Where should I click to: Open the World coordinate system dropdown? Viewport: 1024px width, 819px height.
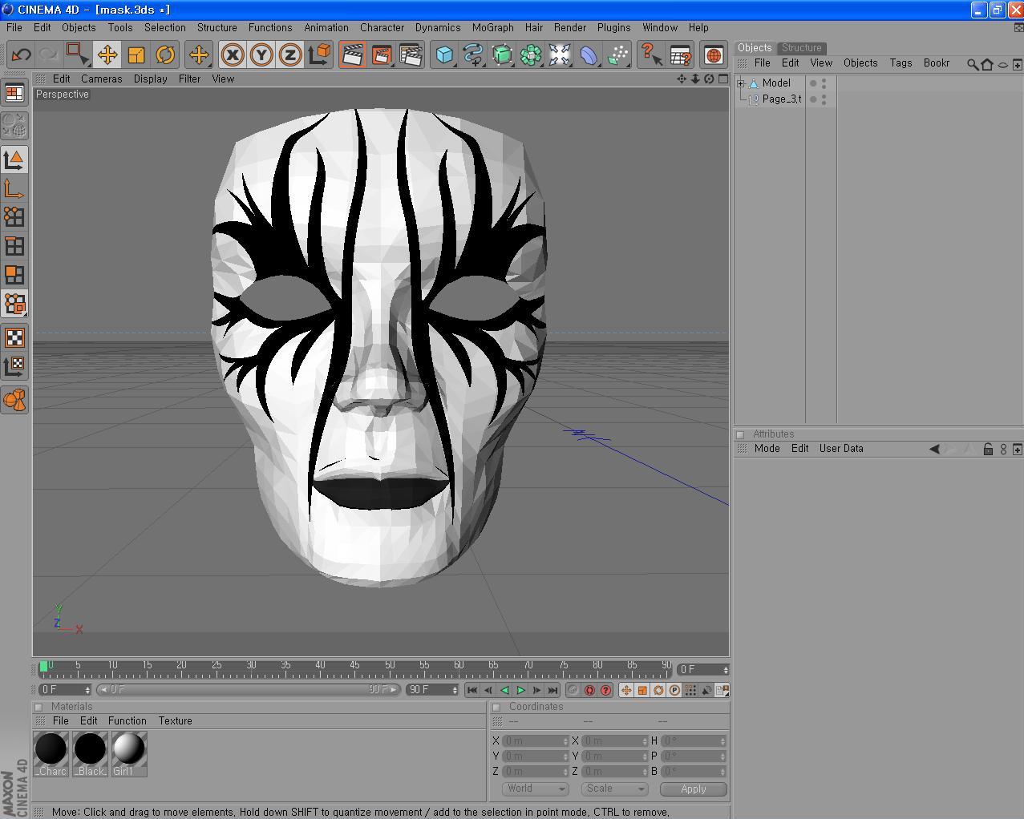[x=535, y=789]
